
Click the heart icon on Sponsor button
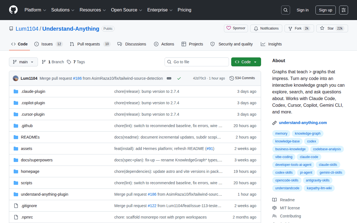tap(229, 28)
